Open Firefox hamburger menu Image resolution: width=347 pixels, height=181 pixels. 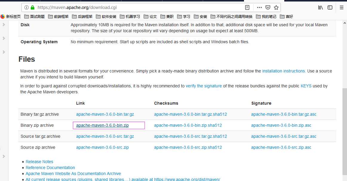point(341,7)
